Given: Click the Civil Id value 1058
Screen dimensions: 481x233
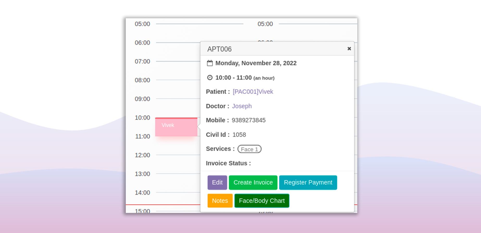Looking at the screenshot, I should [239, 135].
